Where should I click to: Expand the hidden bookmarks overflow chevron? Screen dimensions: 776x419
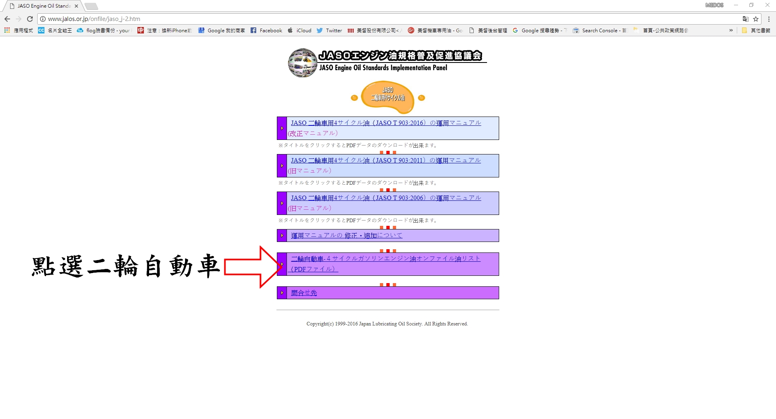[x=731, y=30]
